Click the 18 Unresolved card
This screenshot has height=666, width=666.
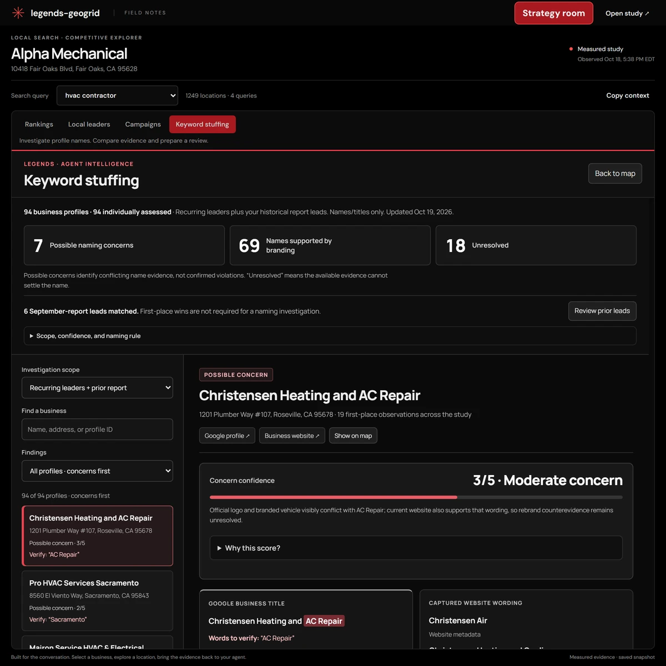(536, 245)
